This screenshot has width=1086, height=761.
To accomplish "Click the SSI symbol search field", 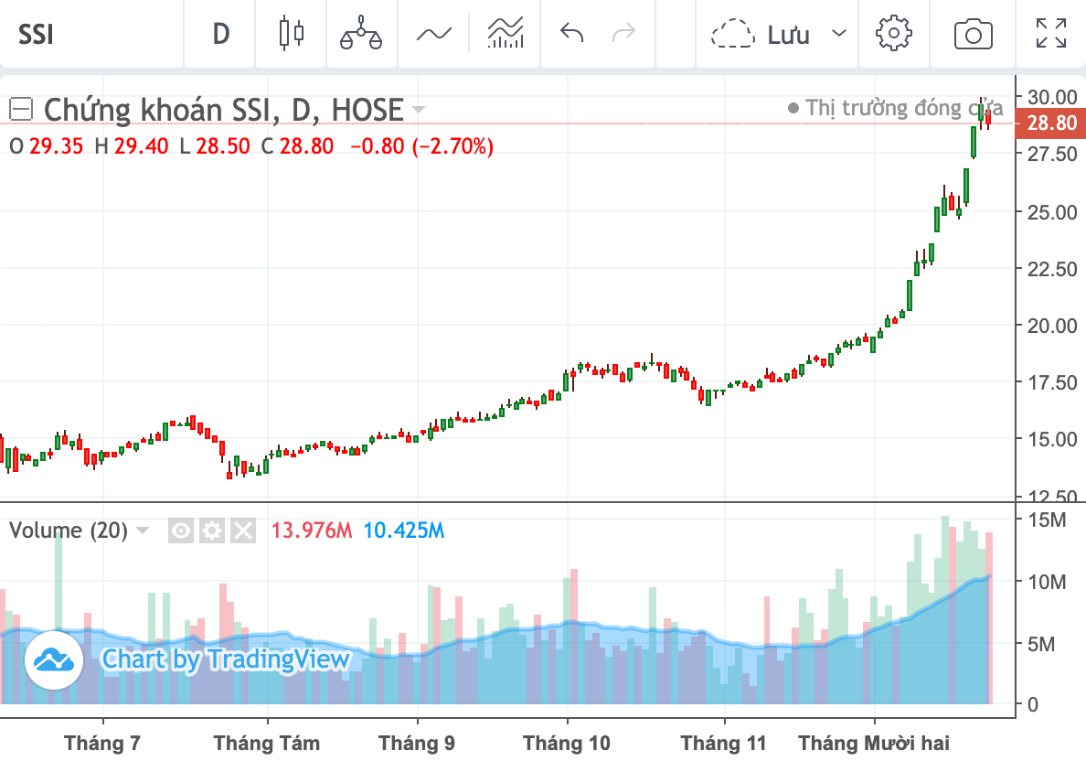I will (91, 33).
